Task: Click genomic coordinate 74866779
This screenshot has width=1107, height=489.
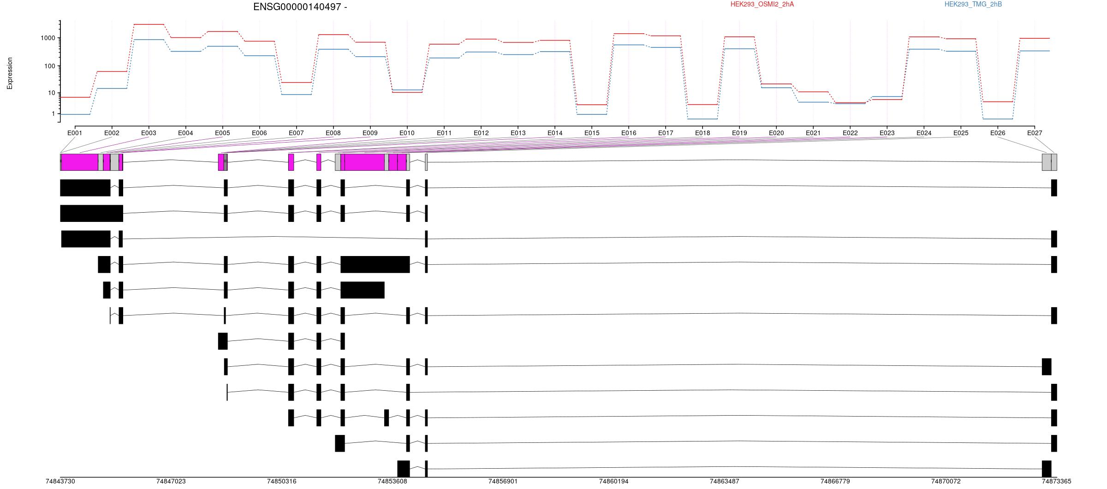Action: (x=835, y=481)
